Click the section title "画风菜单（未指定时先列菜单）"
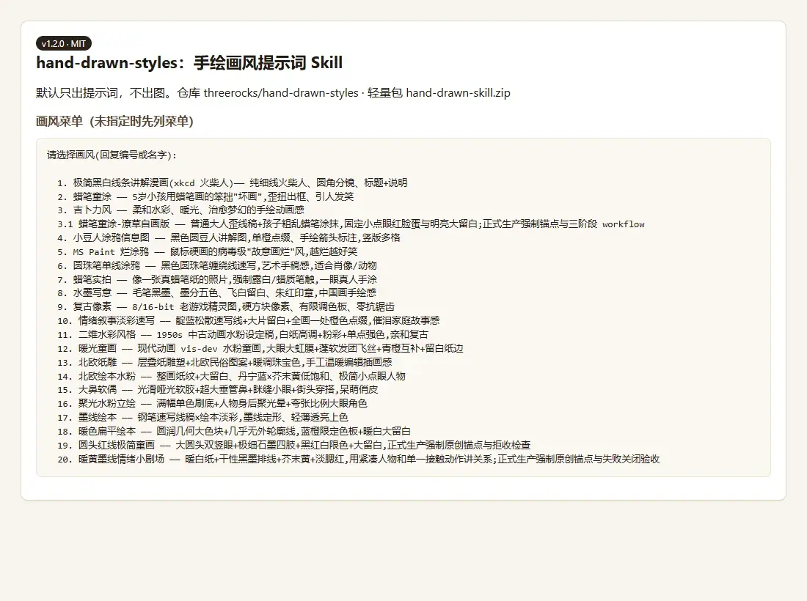The width and height of the screenshot is (807, 601). 114,122
